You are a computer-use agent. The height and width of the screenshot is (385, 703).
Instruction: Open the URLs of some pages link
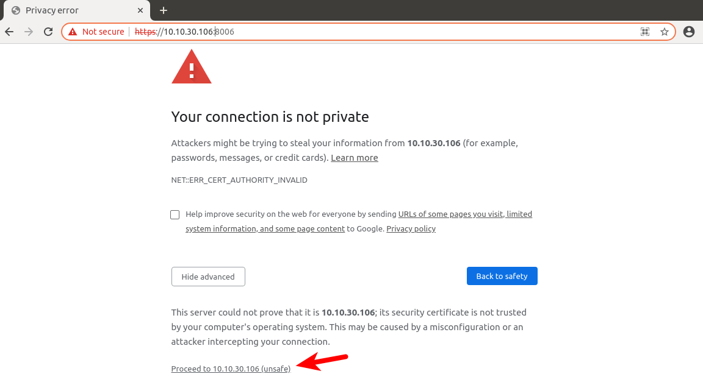465,214
